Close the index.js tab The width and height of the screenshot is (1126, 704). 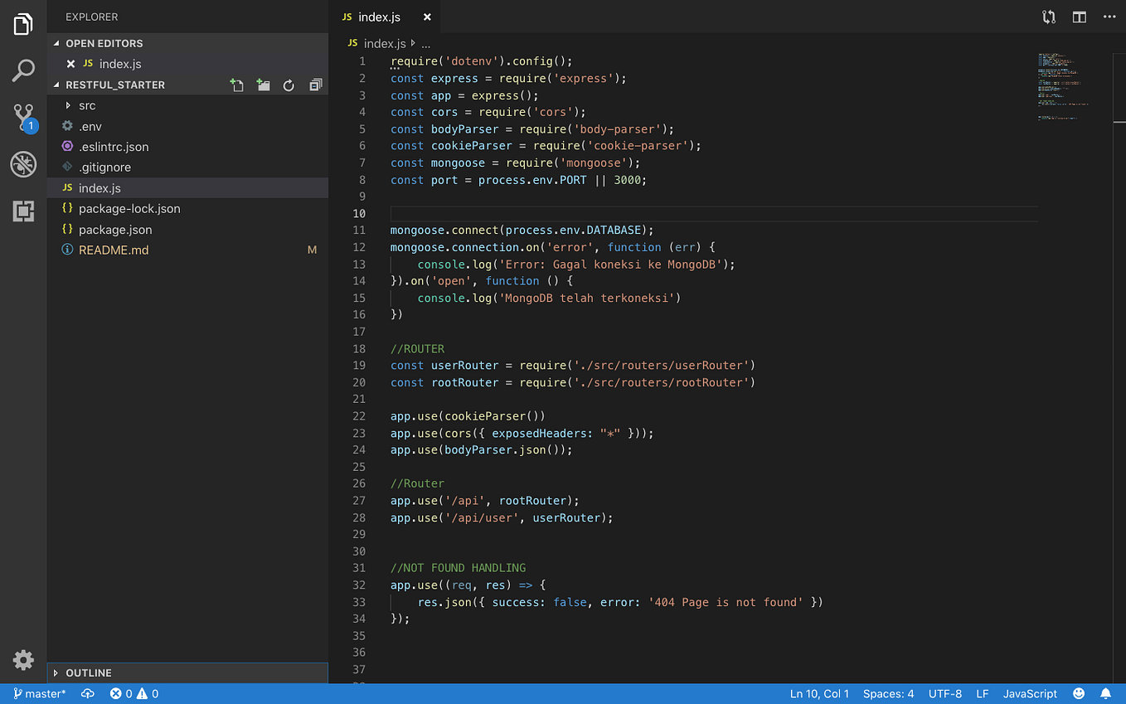(x=427, y=17)
